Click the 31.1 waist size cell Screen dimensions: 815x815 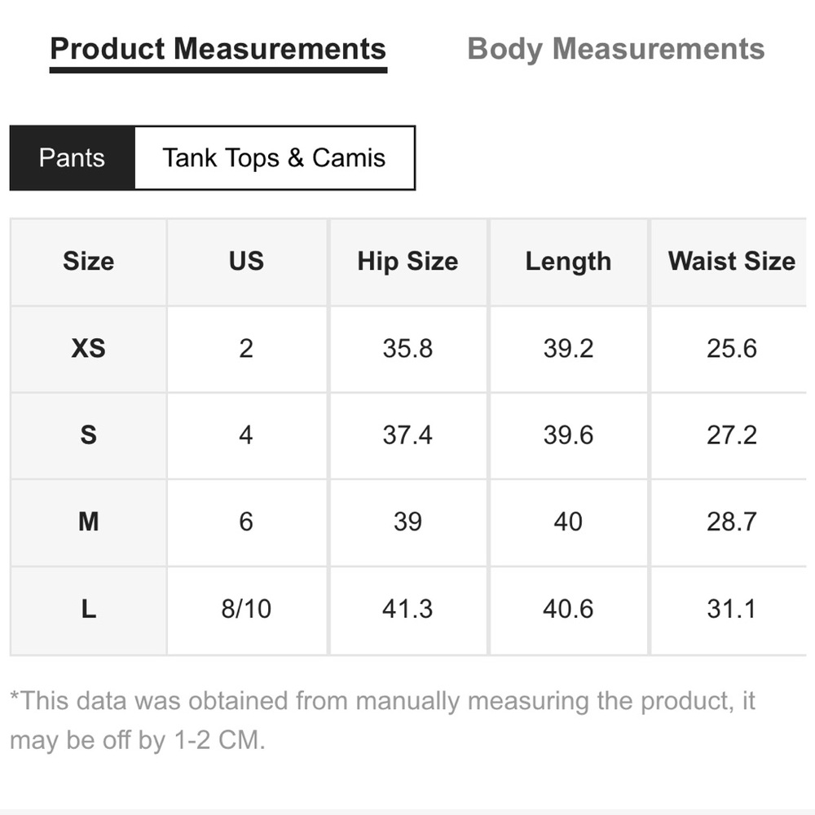(x=731, y=610)
